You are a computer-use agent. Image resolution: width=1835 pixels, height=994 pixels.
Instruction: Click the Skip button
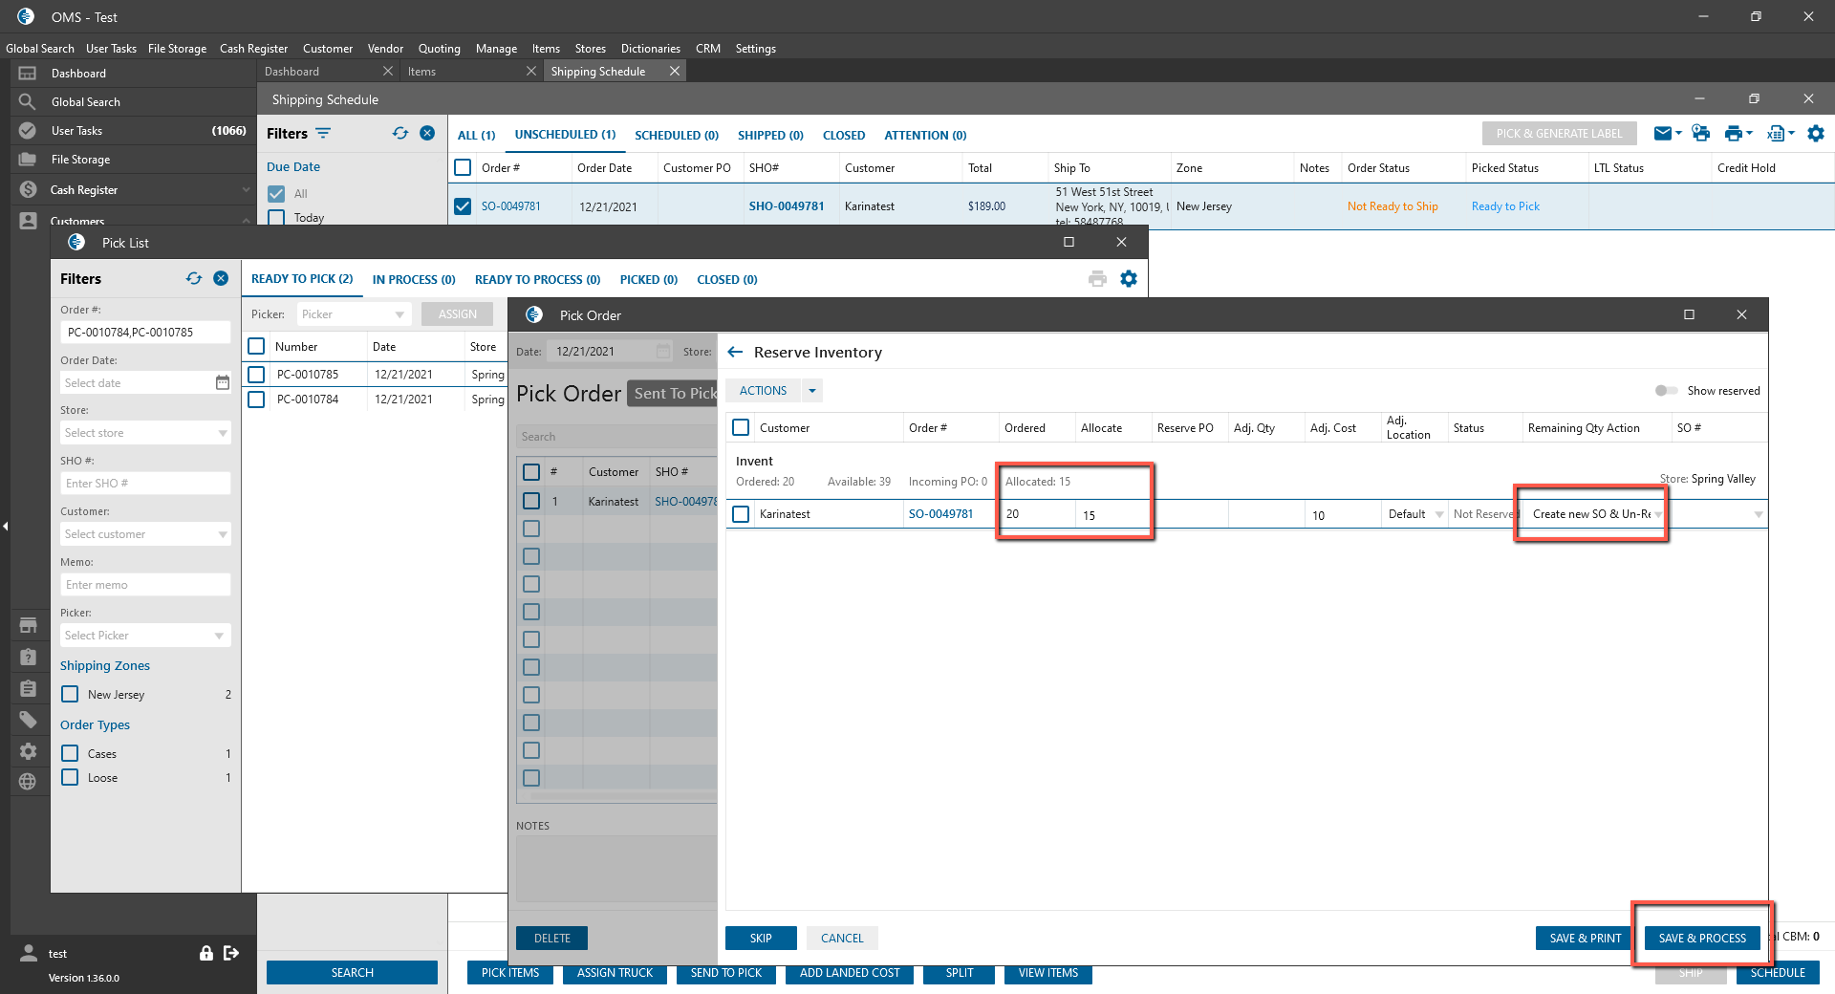click(x=761, y=938)
